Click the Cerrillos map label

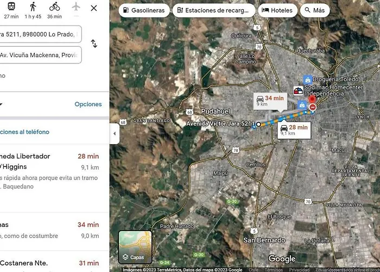point(256,165)
